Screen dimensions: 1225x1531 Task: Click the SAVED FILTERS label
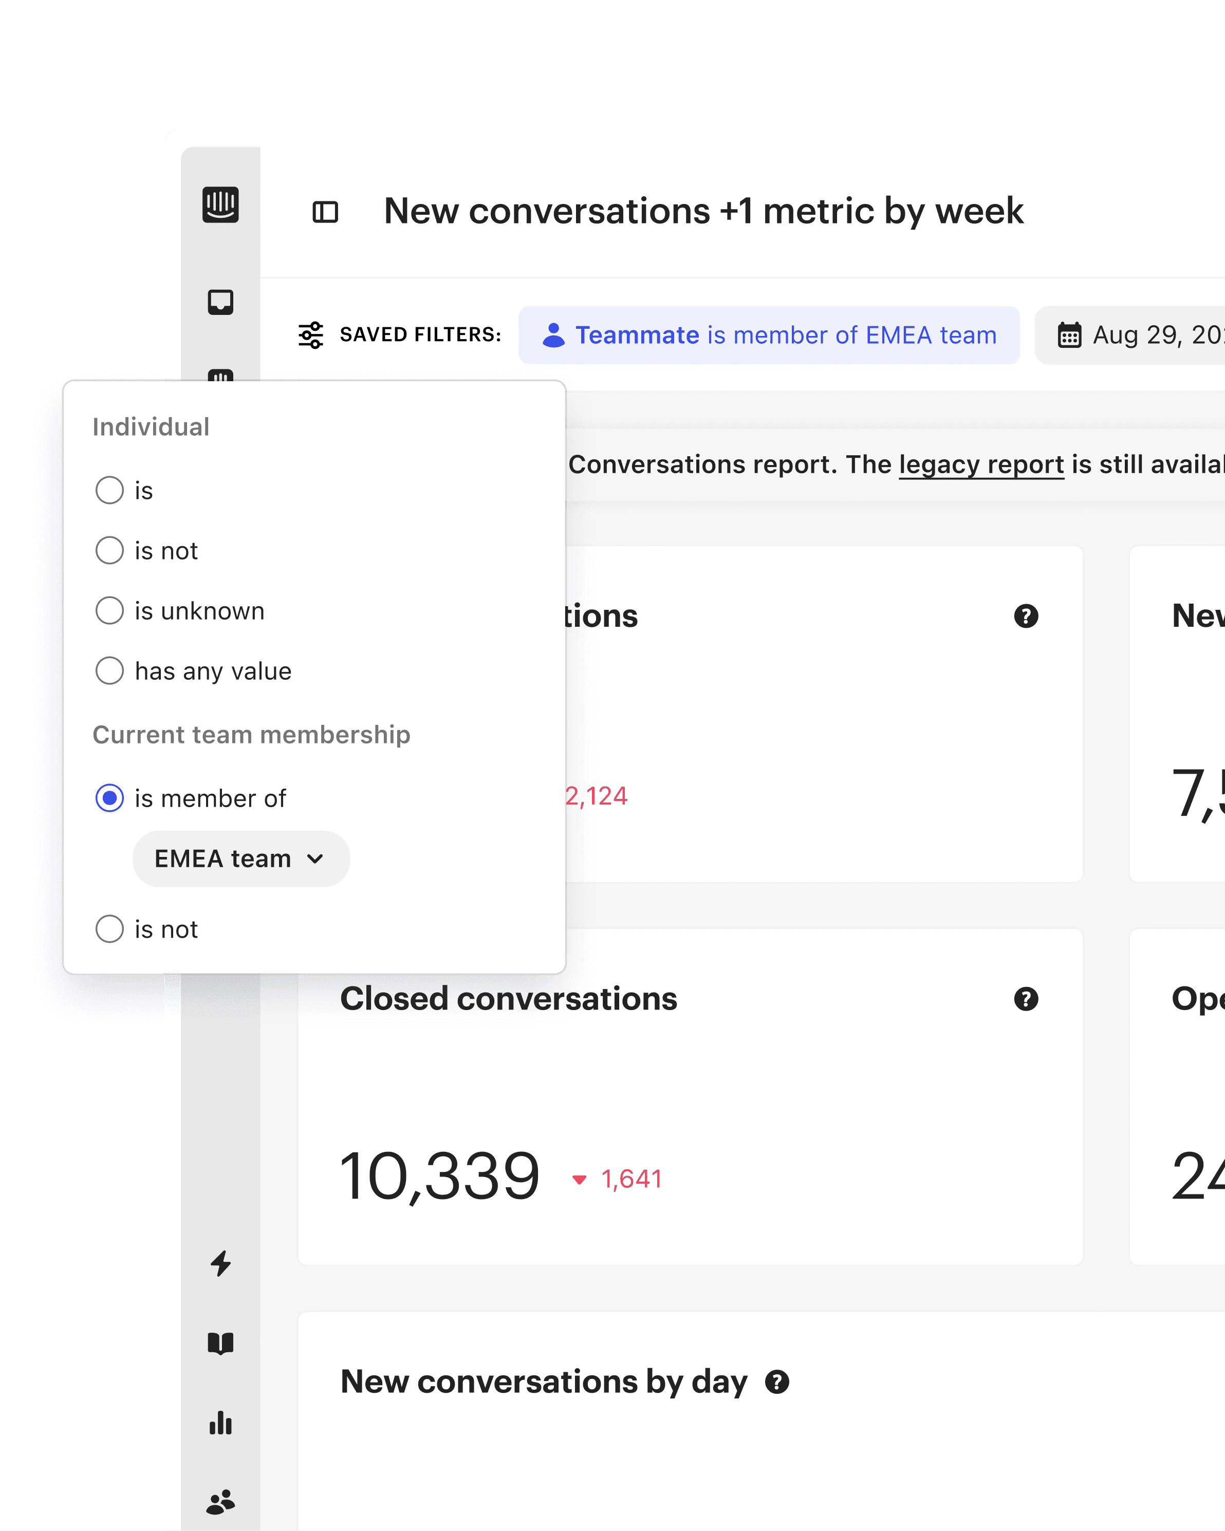420,334
